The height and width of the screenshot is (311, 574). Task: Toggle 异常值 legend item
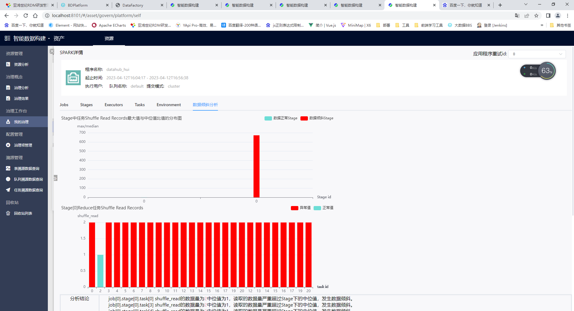[x=301, y=208]
